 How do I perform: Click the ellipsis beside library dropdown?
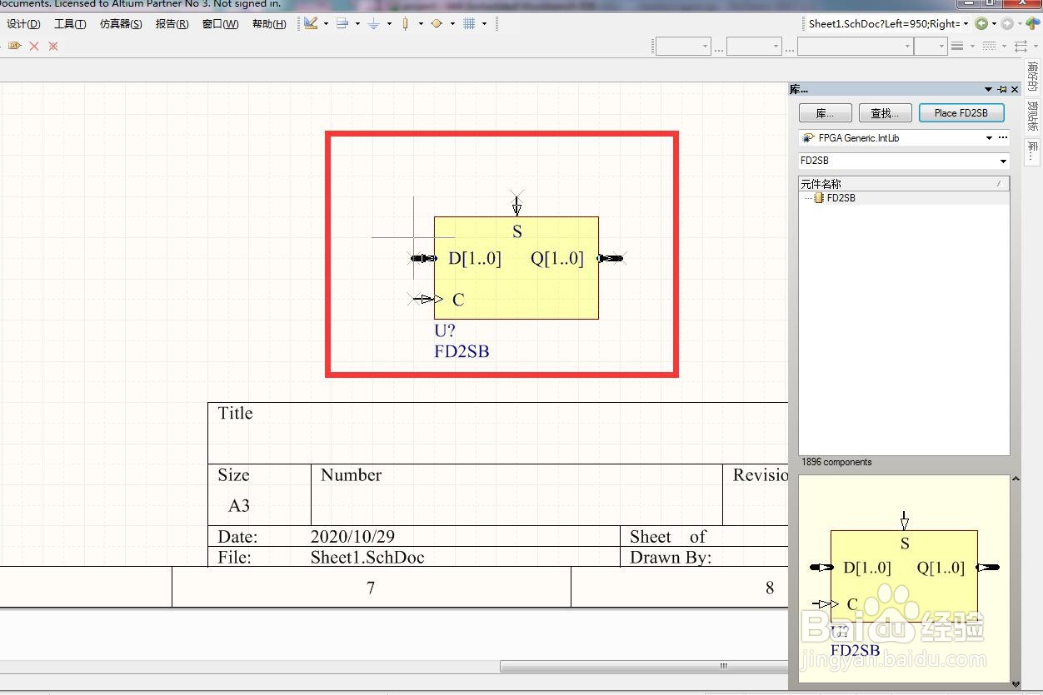tap(1003, 138)
